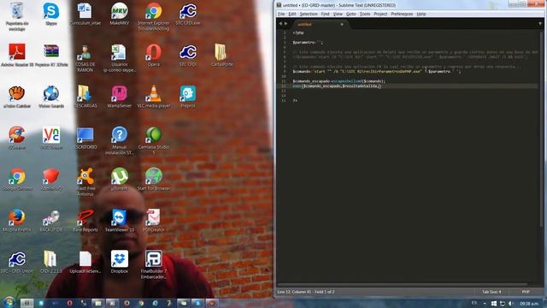The height and width of the screenshot is (308, 547).
Task: Open the Curriculum_vitae document icon
Action: coord(85,14)
